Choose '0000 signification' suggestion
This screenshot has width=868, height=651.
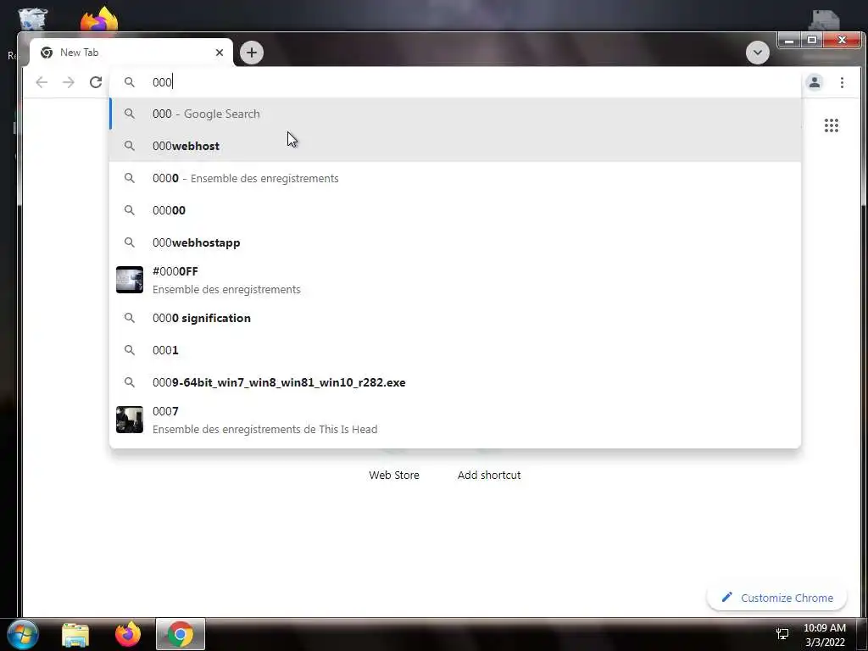coord(455,319)
